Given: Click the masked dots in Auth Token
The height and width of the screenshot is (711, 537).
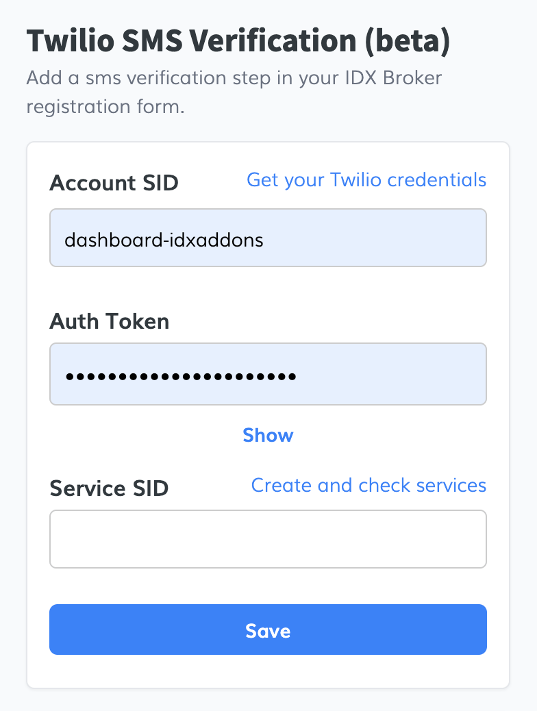Looking at the screenshot, I should (180, 376).
